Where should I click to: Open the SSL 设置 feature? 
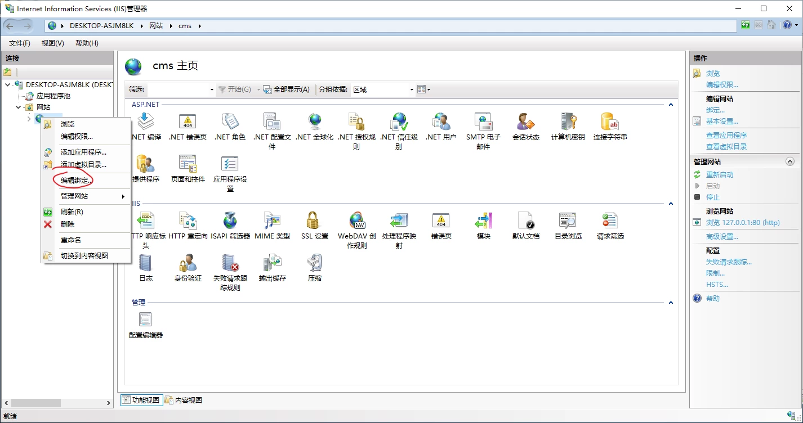point(314,226)
